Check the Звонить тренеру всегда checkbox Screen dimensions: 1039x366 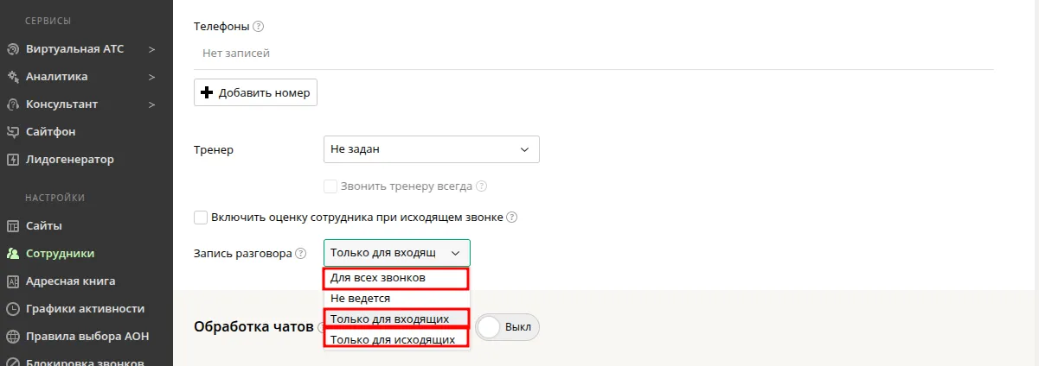click(x=330, y=186)
